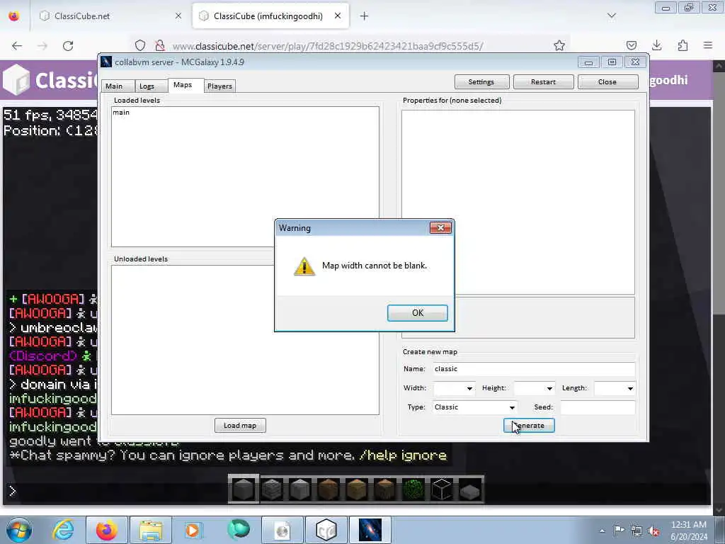Click the Seed input field
The width and height of the screenshot is (725, 544).
(x=598, y=407)
